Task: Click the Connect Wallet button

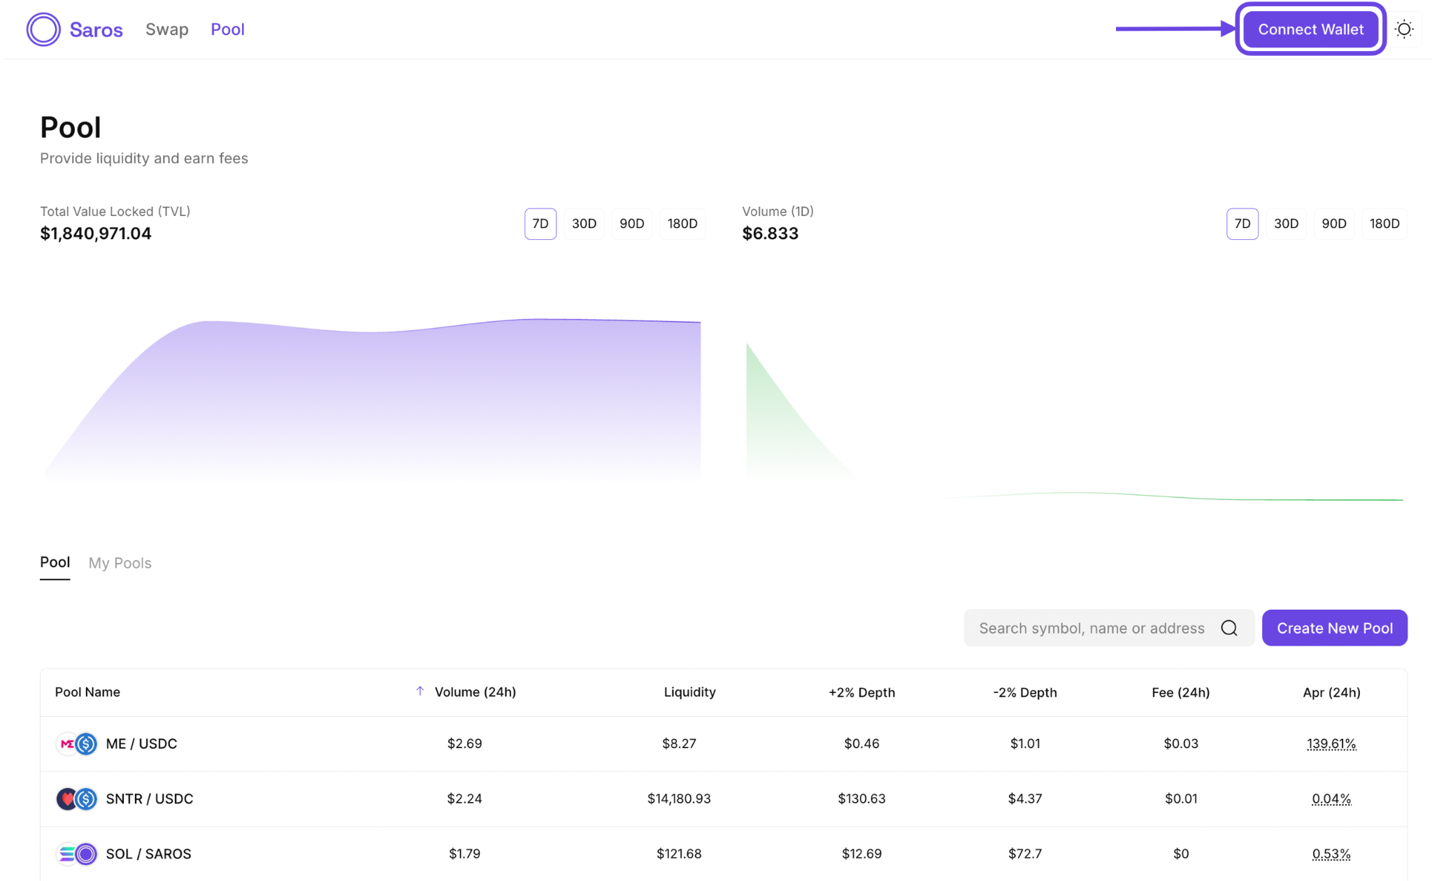Action: click(1310, 29)
